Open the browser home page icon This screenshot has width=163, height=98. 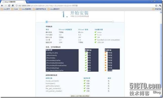13,6
